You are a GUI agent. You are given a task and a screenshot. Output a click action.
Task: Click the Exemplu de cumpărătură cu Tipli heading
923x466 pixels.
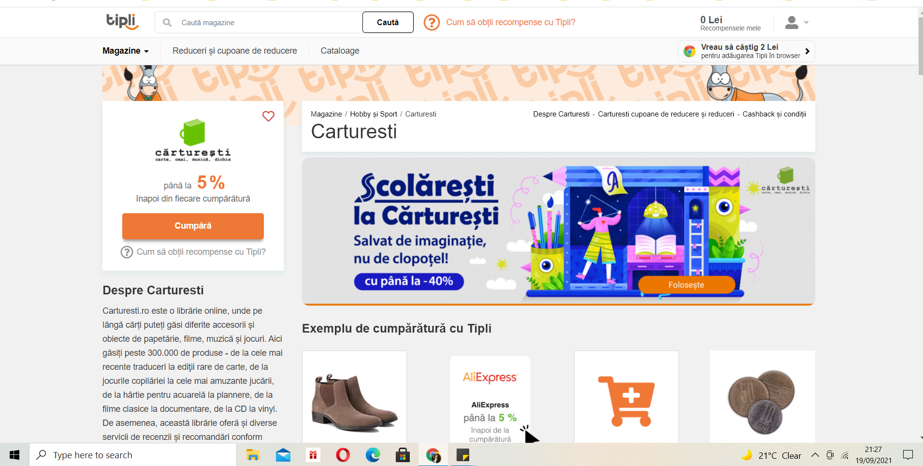coord(397,328)
